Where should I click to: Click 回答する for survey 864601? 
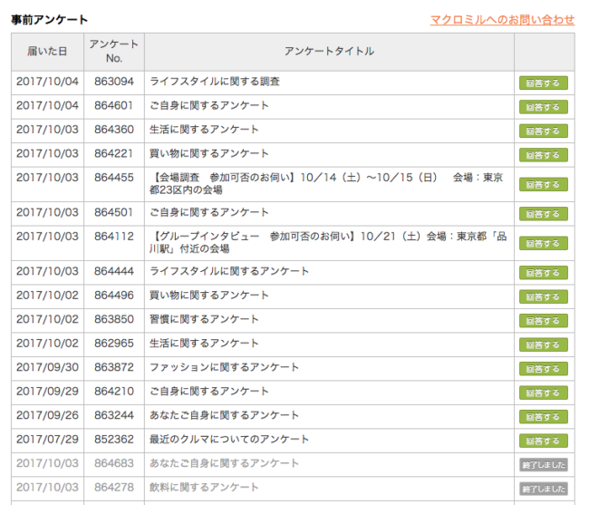click(543, 107)
